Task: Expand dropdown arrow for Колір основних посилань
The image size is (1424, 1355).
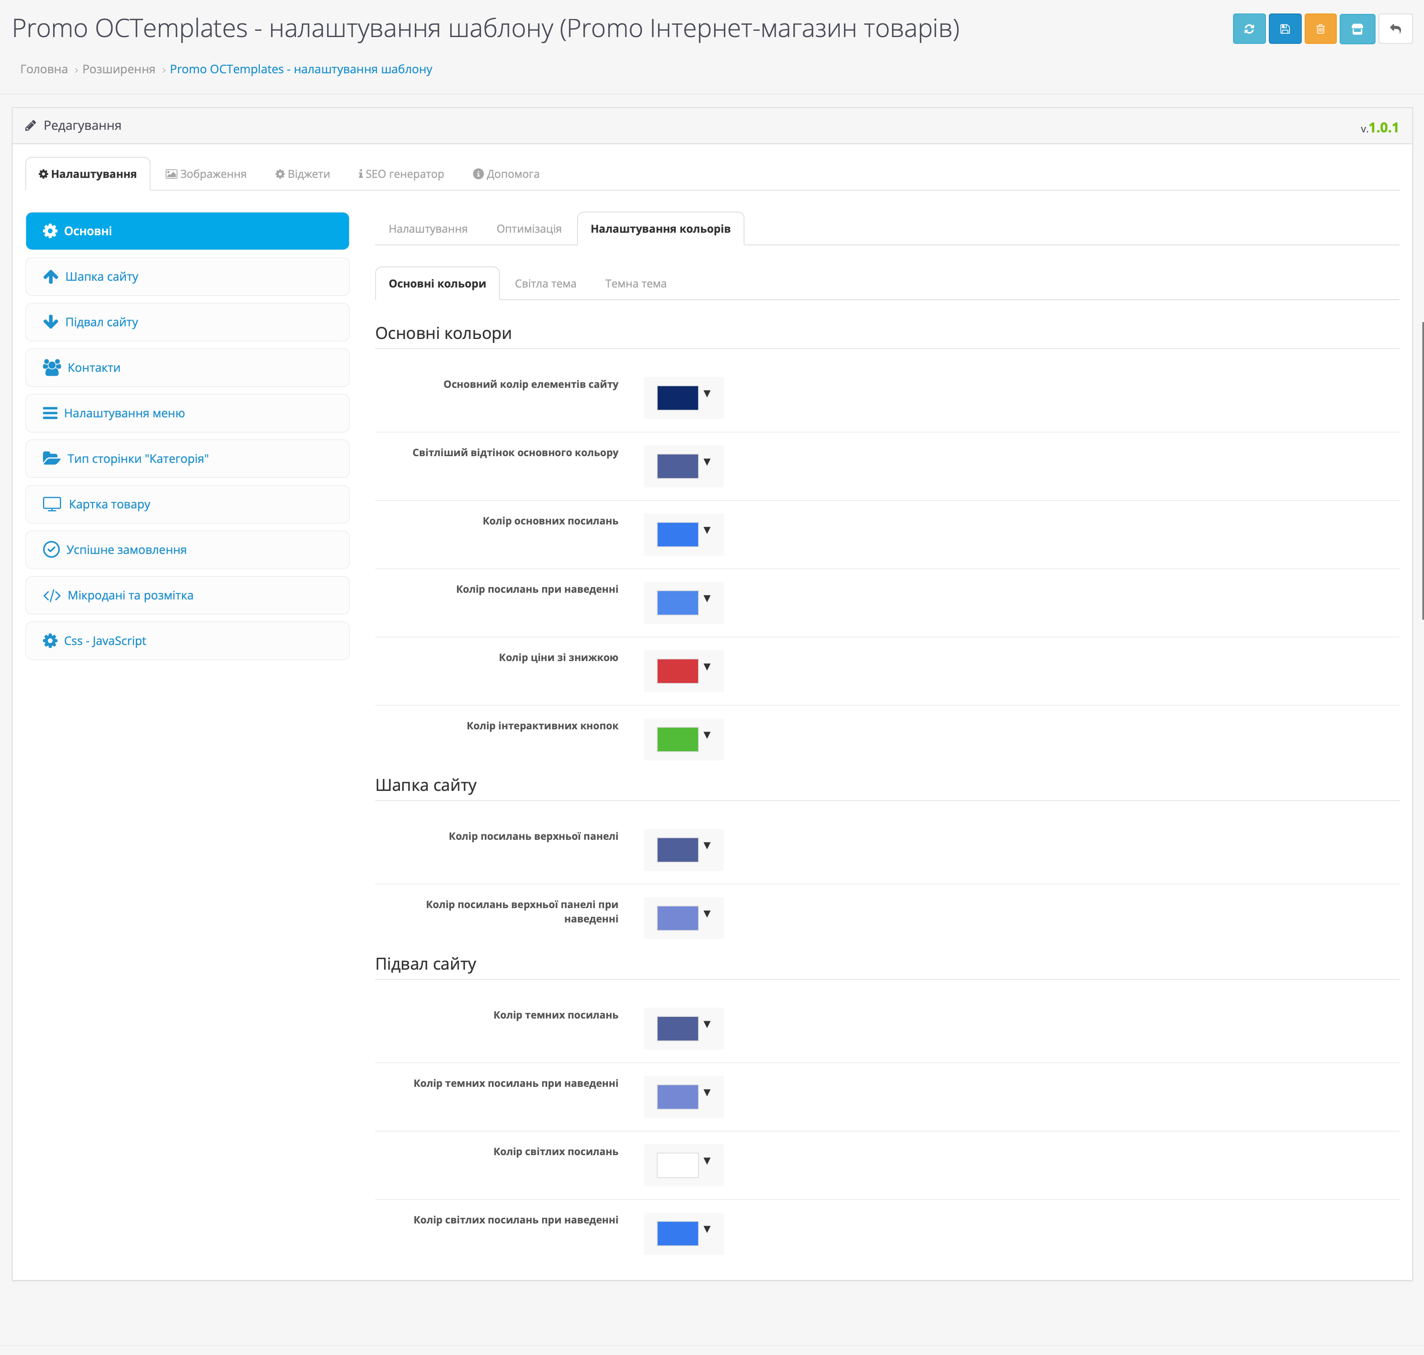Action: pyautogui.click(x=707, y=530)
